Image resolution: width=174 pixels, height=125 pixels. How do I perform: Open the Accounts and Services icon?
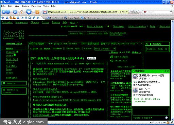pos(26,18)
